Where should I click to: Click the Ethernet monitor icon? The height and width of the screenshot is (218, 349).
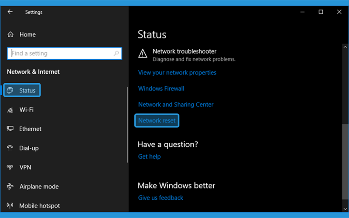coord(10,129)
